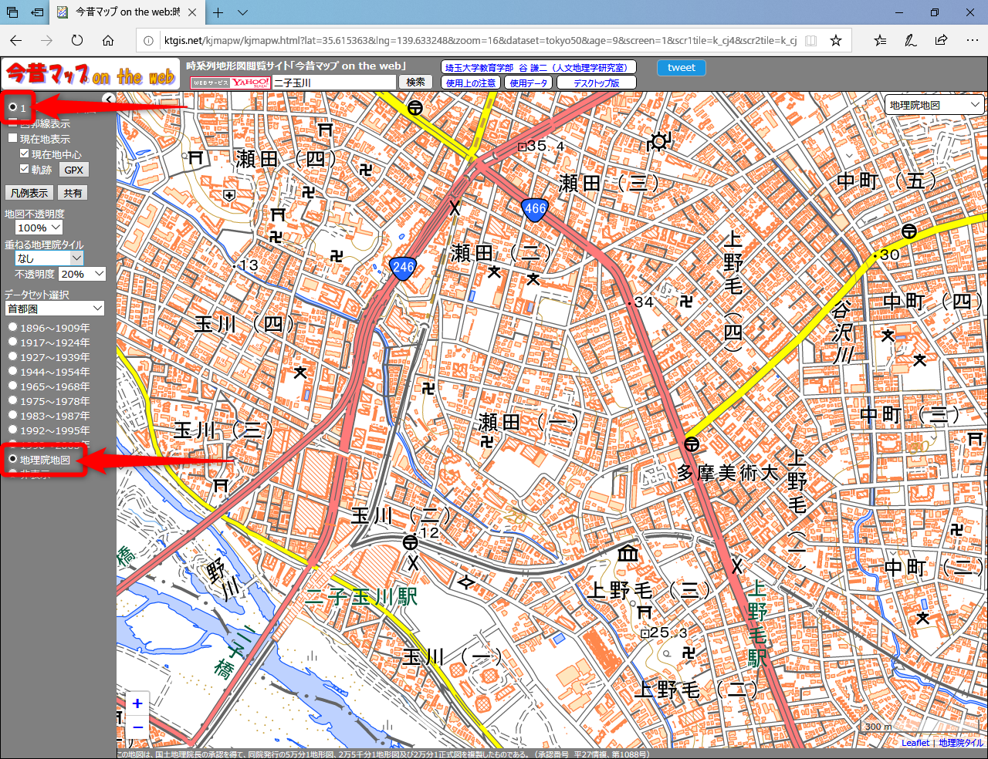
Task: Open a new browser tab
Action: pos(218,12)
